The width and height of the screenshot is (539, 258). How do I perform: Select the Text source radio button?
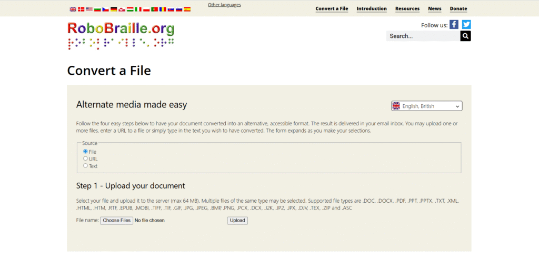pos(85,166)
